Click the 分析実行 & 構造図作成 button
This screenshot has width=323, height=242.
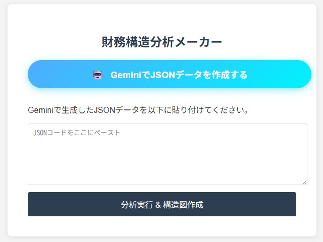(161, 204)
